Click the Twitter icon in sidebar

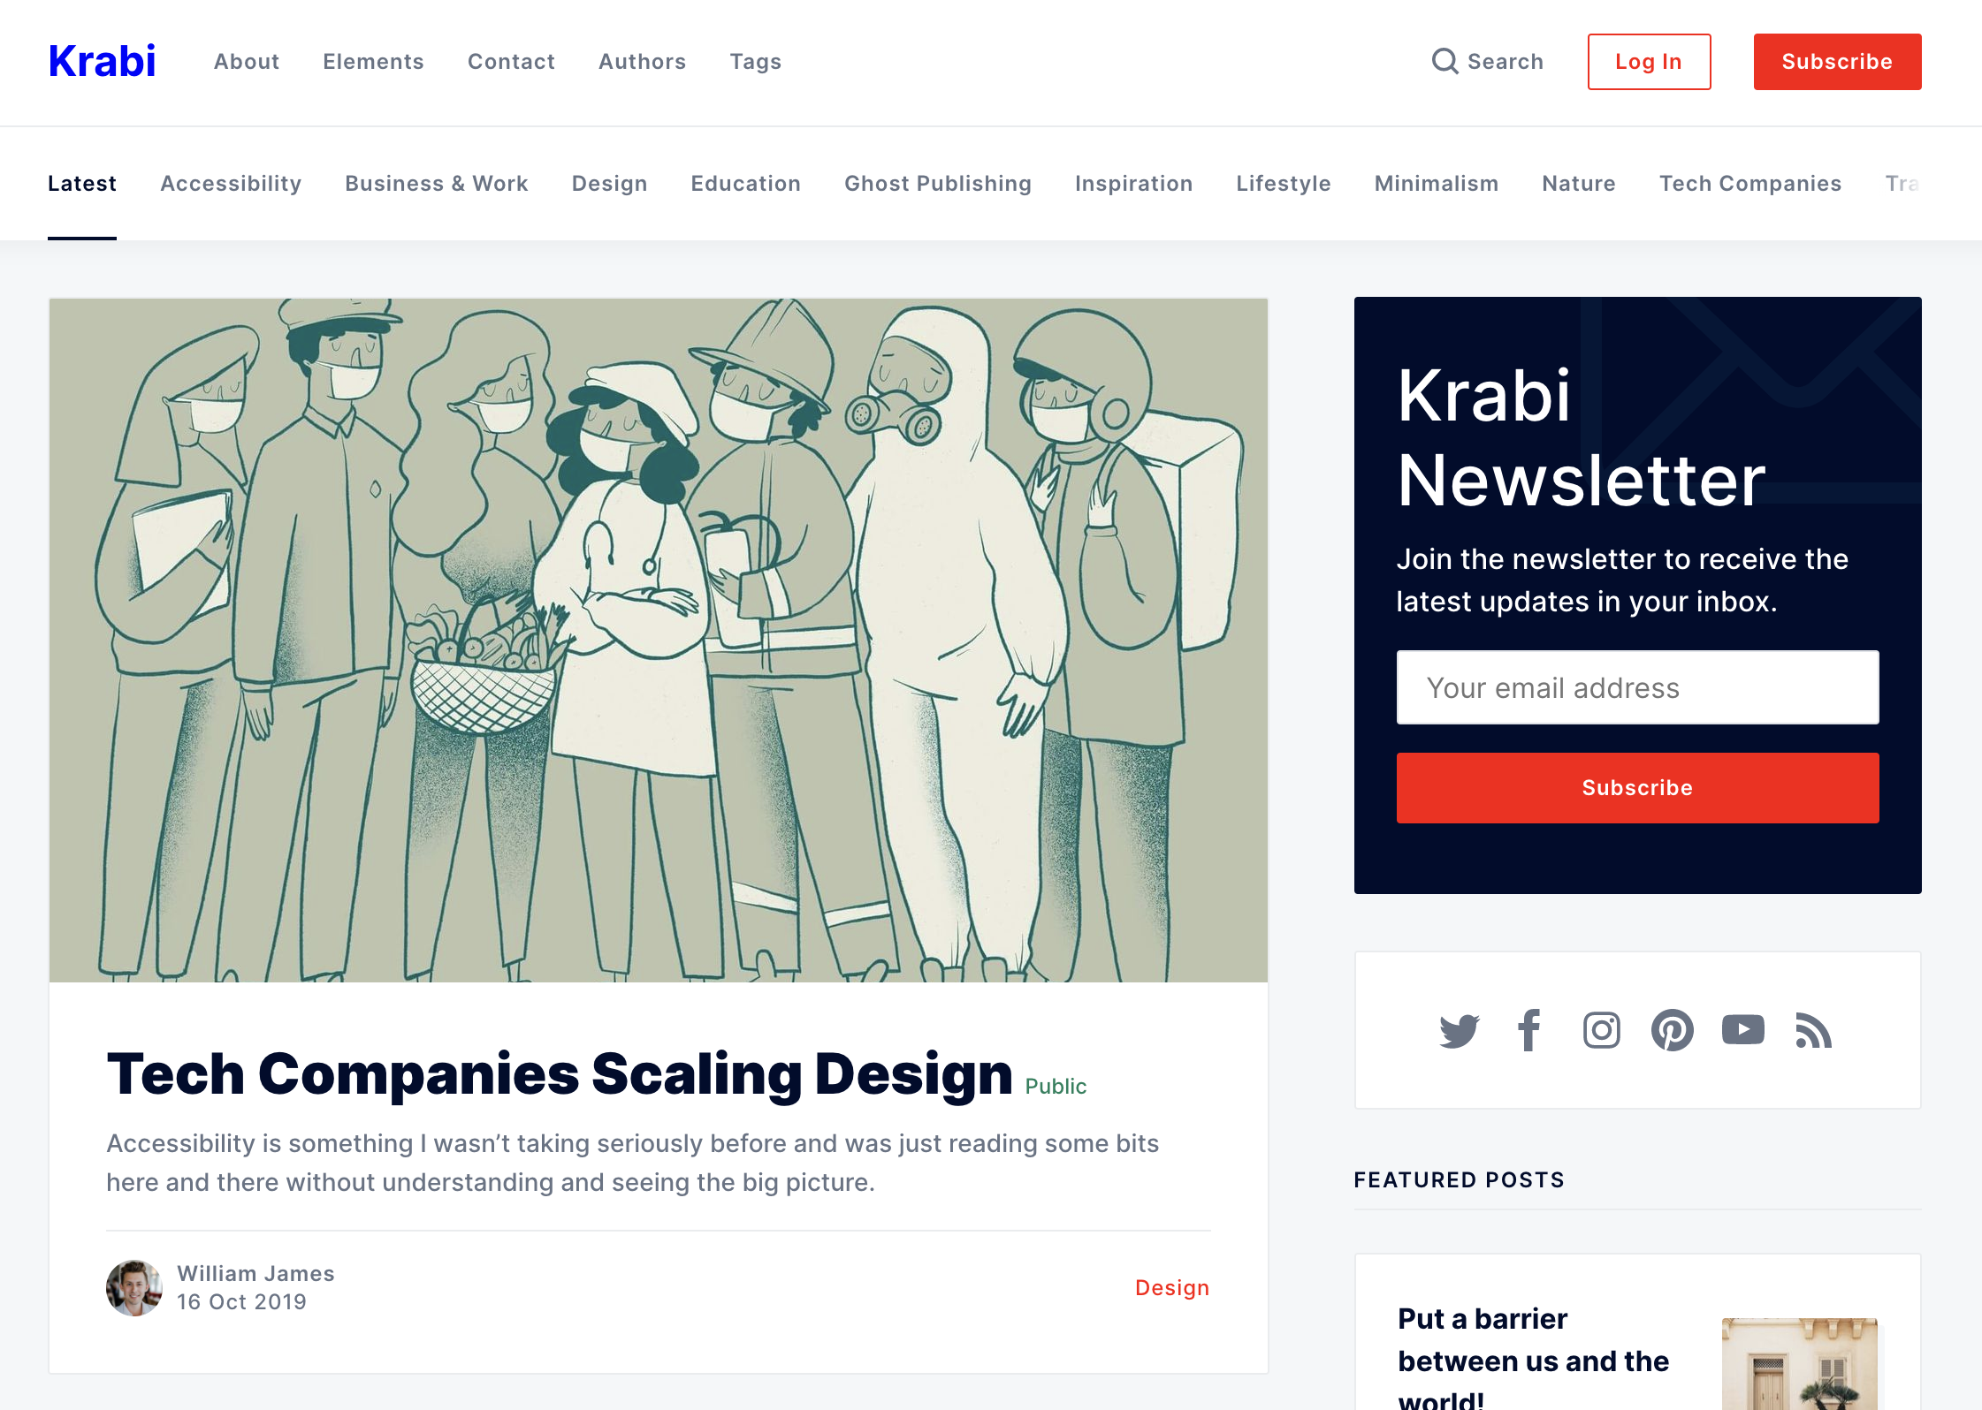click(1460, 1028)
